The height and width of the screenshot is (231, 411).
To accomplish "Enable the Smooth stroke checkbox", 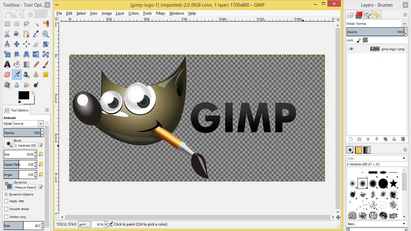I will point(6,209).
